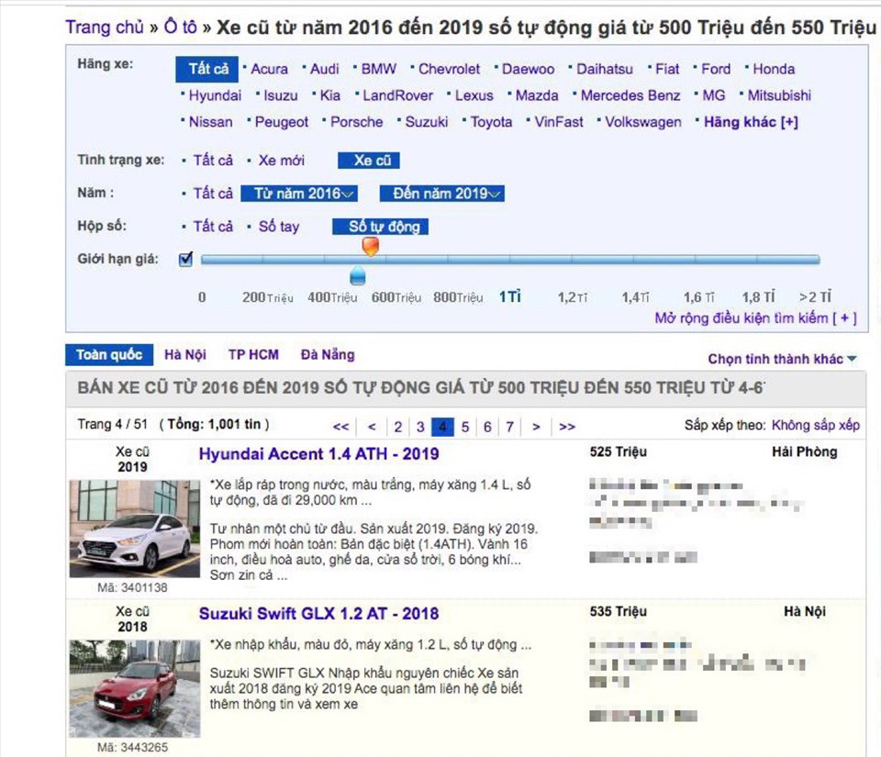Select the 'Toàn quốc' tab
The width and height of the screenshot is (881, 757).
click(x=109, y=355)
